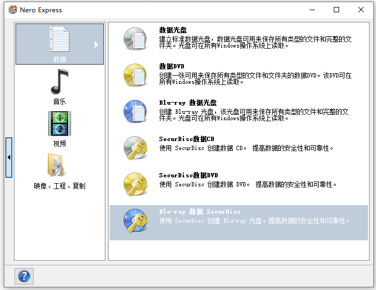The image size is (376, 290).
Task: Choose the 数据DVD title
Action: pos(172,66)
